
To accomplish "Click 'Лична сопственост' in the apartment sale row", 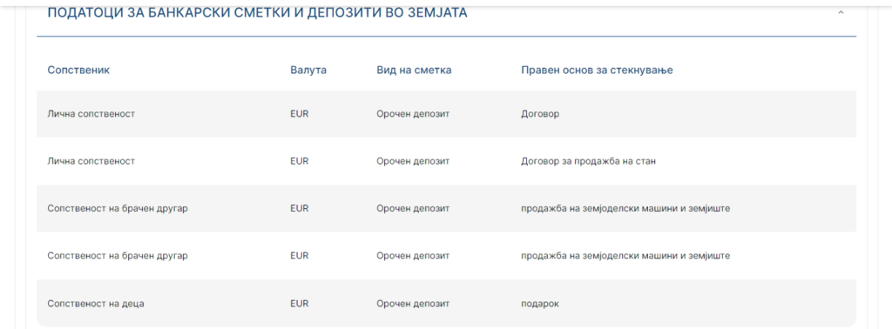I will click(91, 161).
